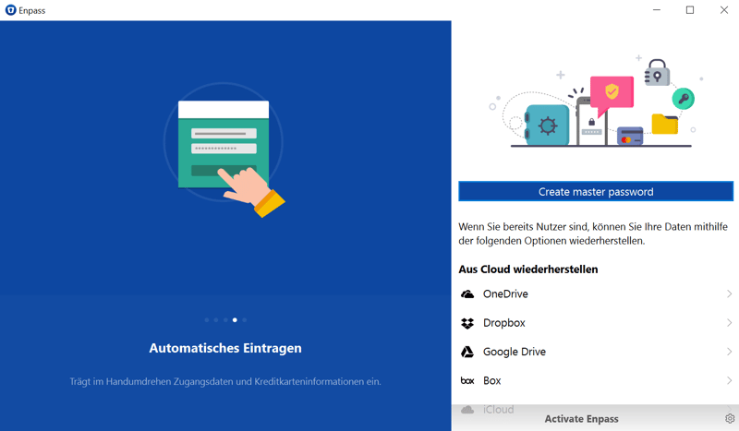Click the Google Drive triangle icon
Viewport: 739px width, 431px height.
pos(467,352)
